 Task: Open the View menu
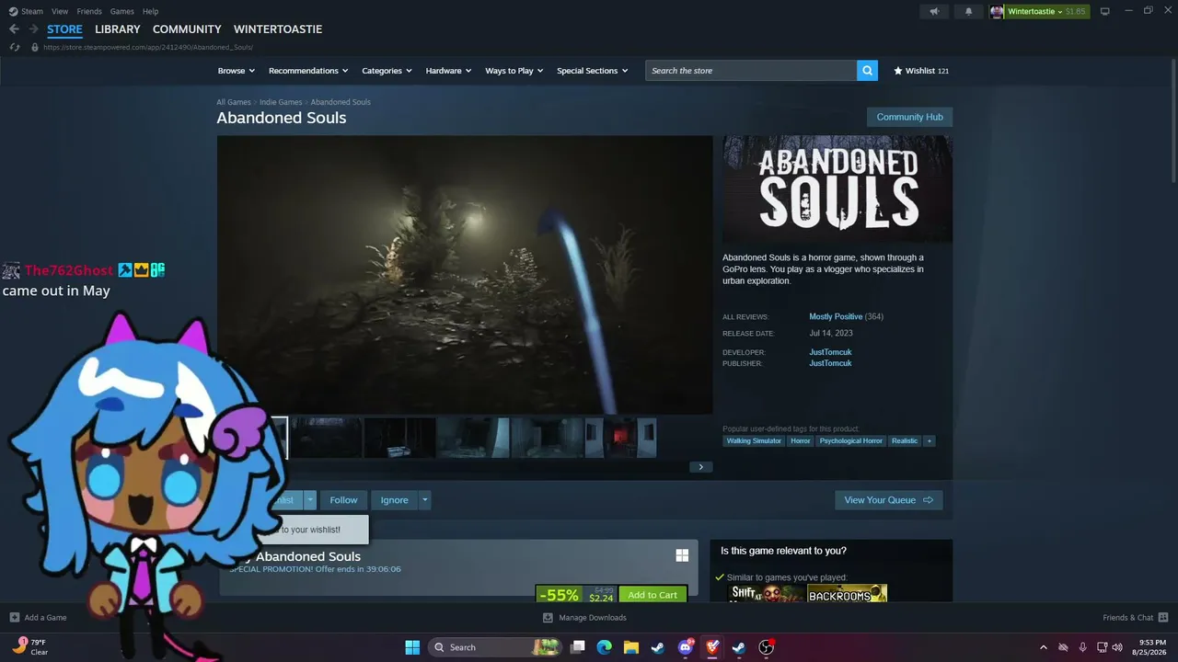pos(60,11)
